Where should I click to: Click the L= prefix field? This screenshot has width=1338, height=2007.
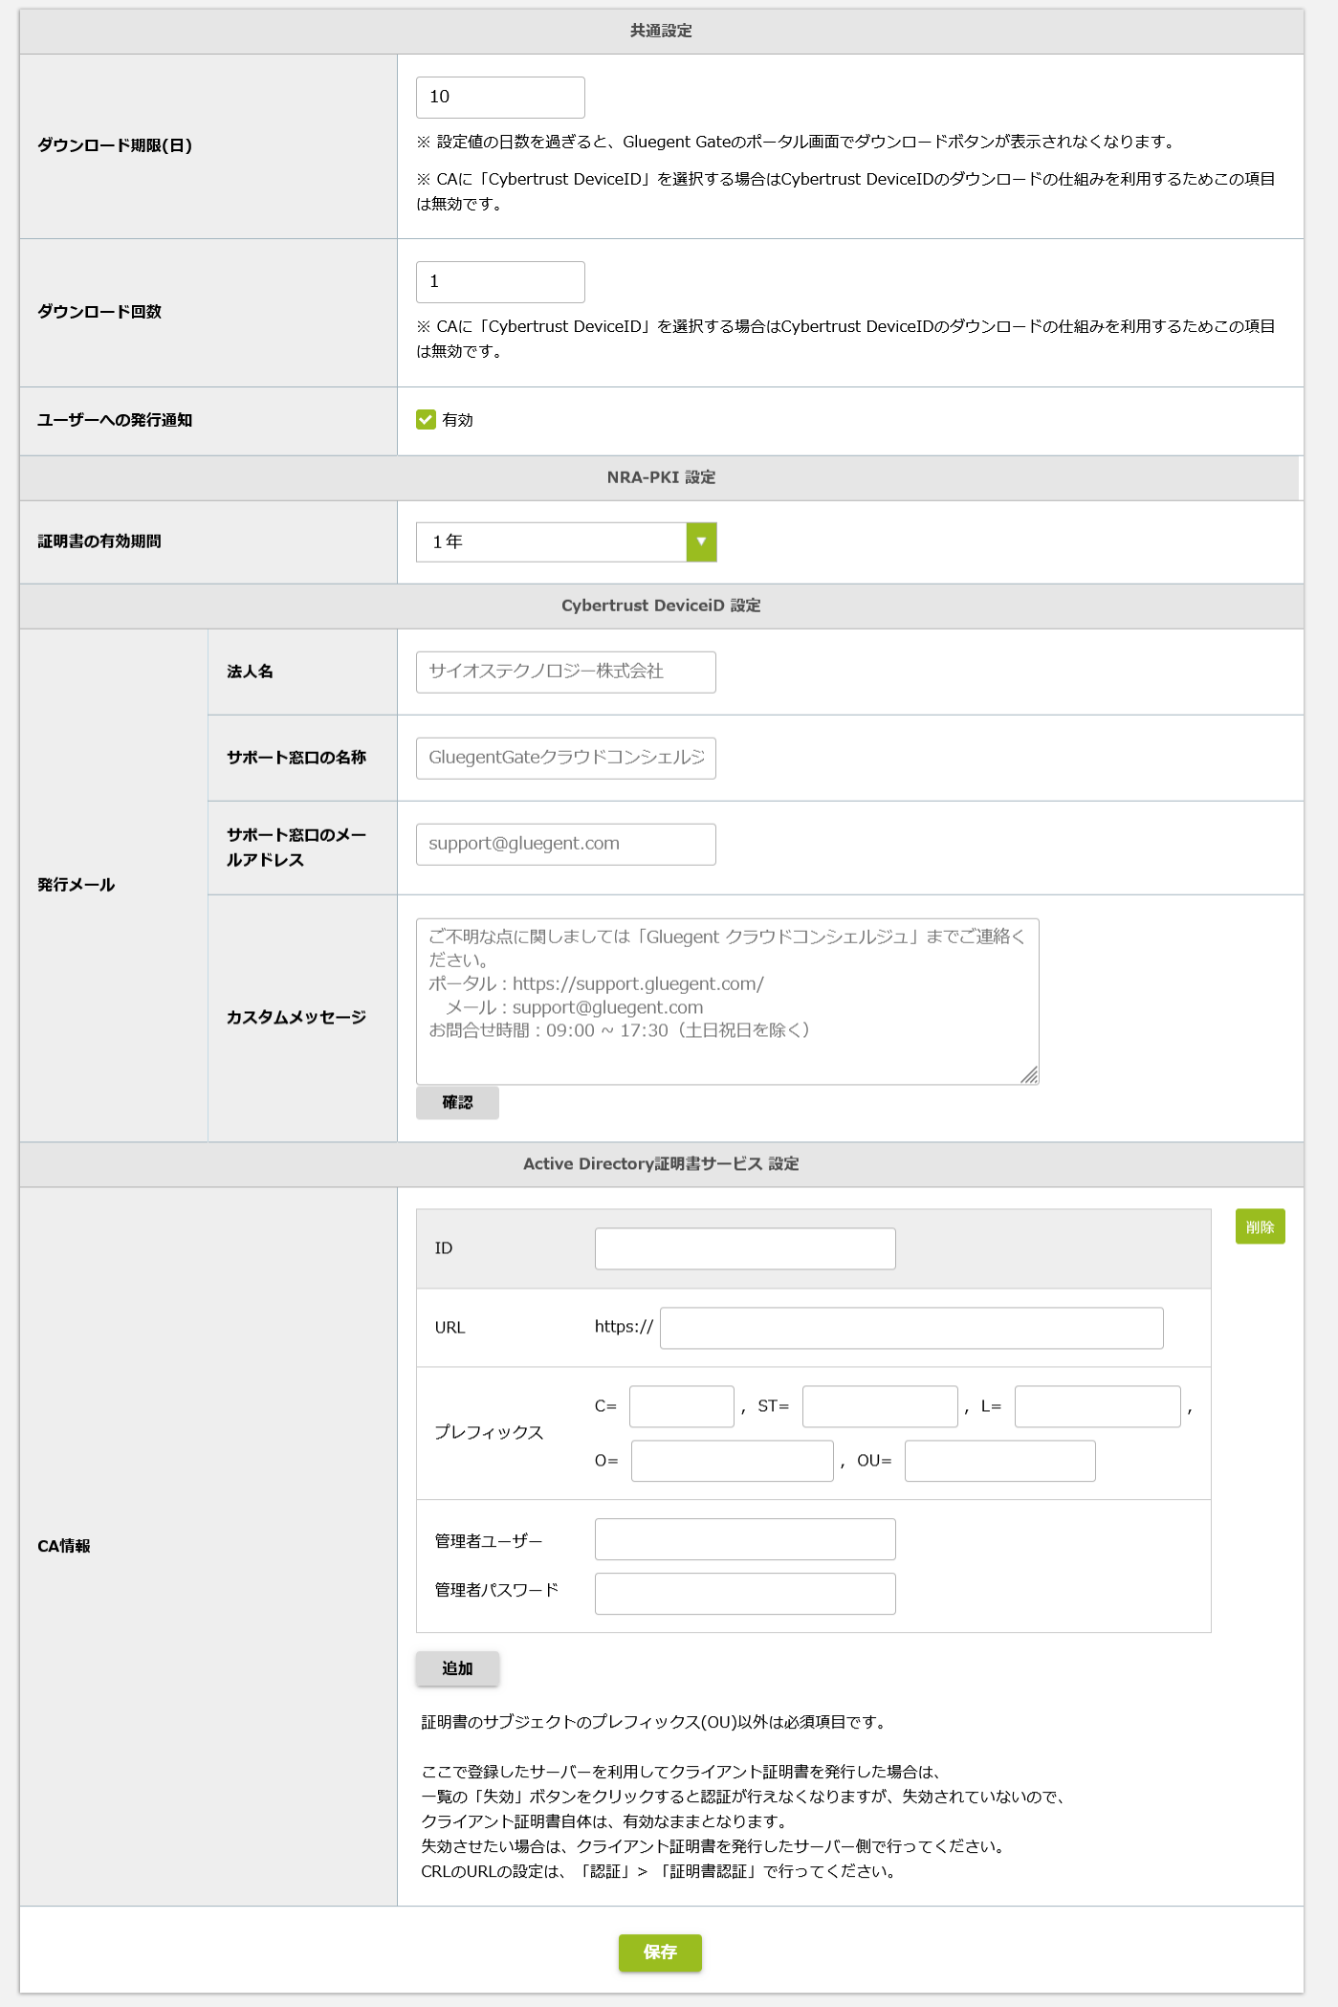tap(1098, 1407)
